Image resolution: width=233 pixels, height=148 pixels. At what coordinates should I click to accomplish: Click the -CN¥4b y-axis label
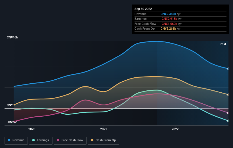point(12,122)
